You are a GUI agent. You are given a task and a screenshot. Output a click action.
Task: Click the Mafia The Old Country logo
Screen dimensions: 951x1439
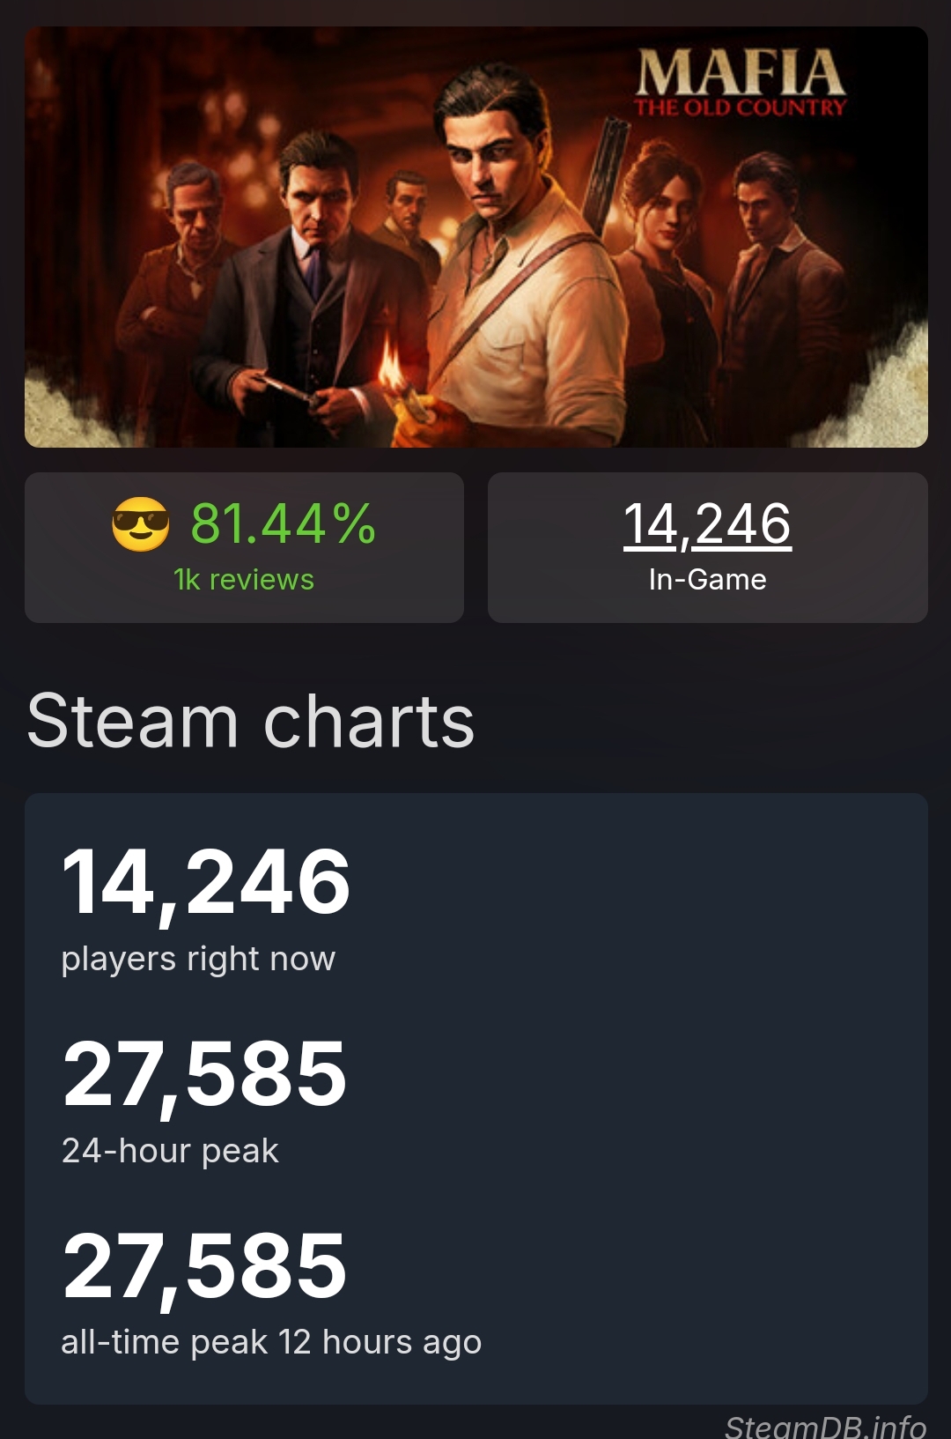click(x=741, y=82)
